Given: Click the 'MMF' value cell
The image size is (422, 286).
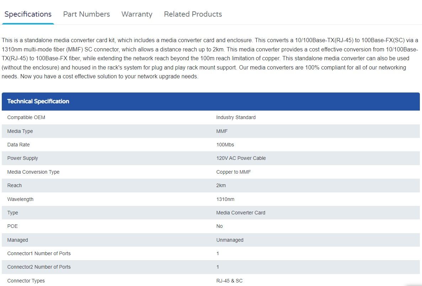Looking at the screenshot, I should 222,131.
